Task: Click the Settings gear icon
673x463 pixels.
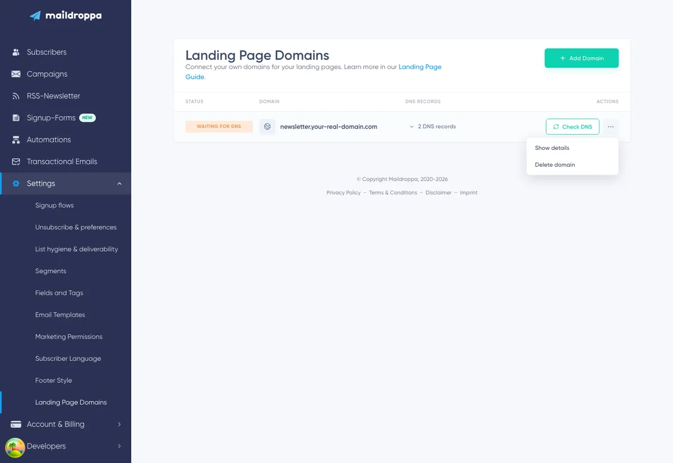Action: (16, 184)
